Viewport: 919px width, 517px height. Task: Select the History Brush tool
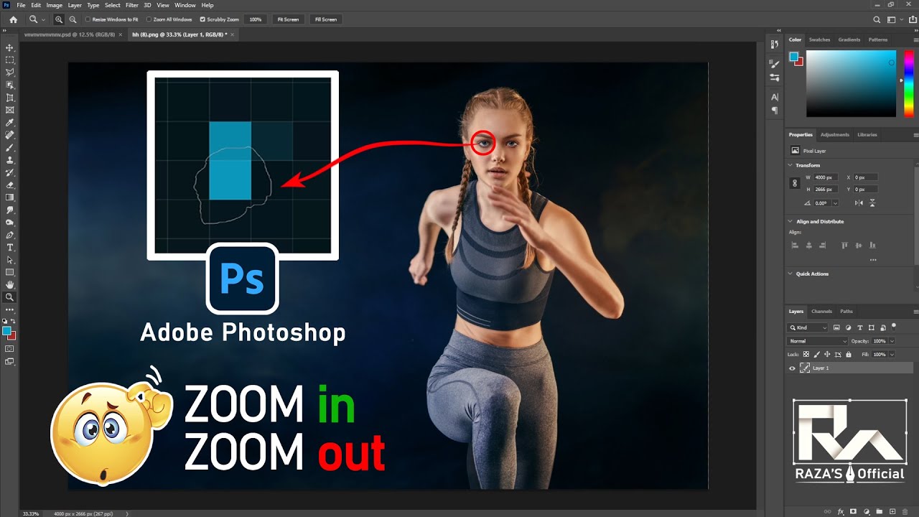pyautogui.click(x=10, y=172)
